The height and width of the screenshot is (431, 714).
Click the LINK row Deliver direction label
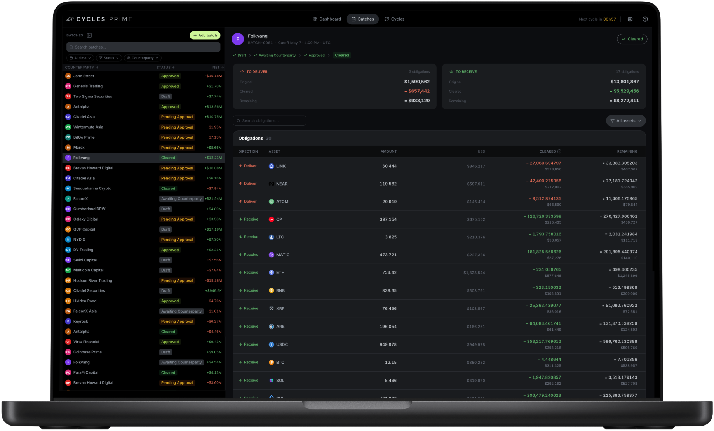coord(248,166)
